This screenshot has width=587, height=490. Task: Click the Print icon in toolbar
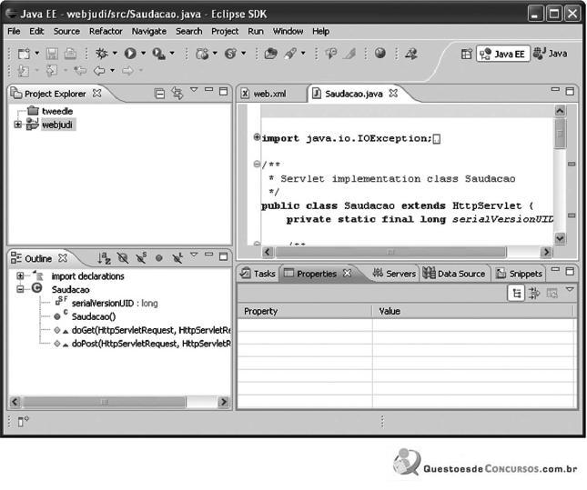click(x=70, y=54)
